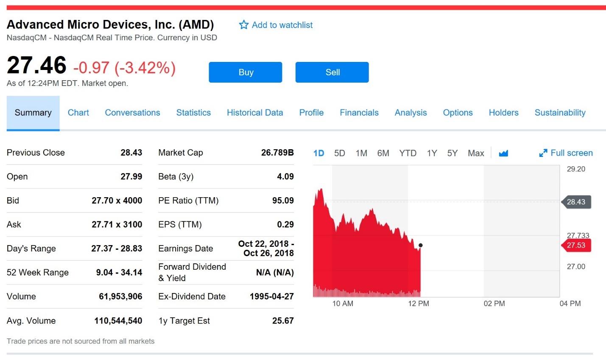
Task: Click the red 27.53 price label
Action: point(576,245)
